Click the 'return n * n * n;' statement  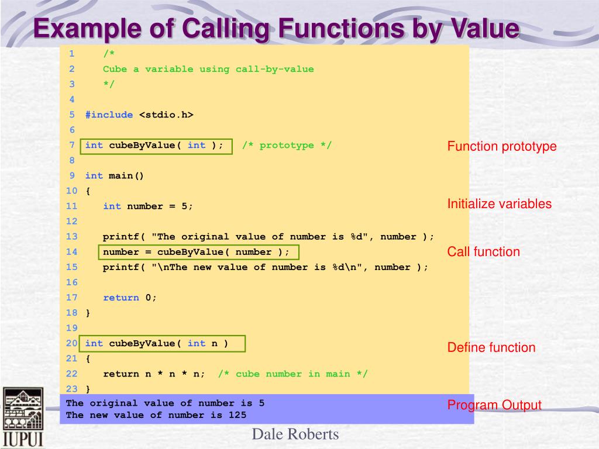[154, 374]
